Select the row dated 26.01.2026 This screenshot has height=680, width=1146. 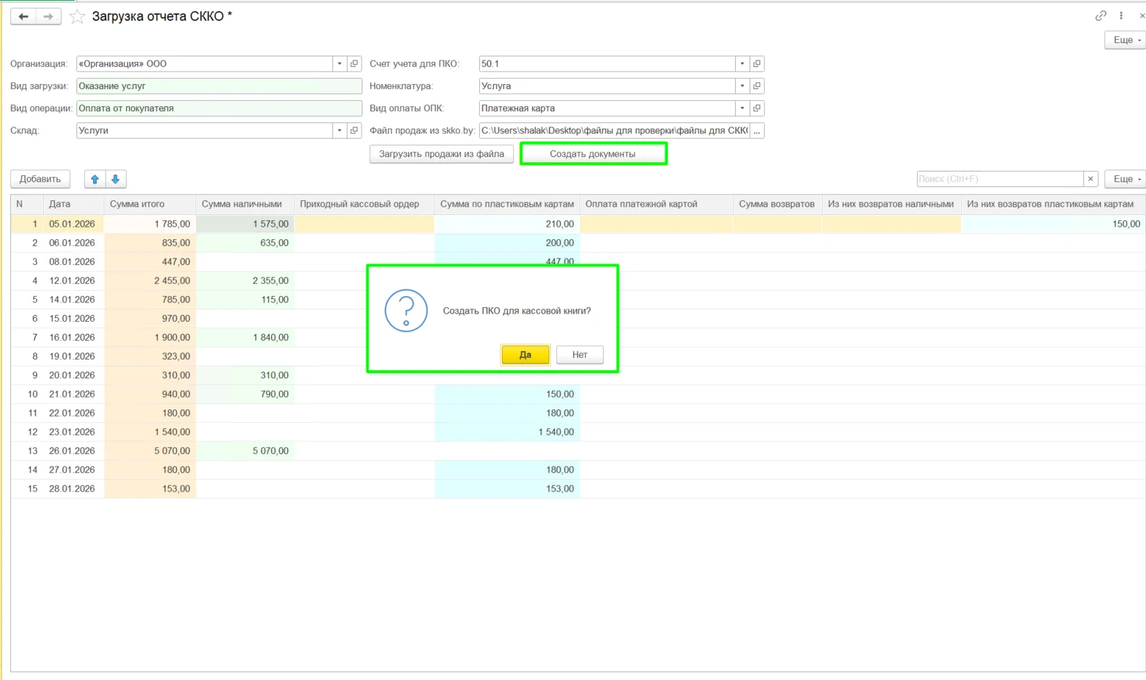click(577, 451)
